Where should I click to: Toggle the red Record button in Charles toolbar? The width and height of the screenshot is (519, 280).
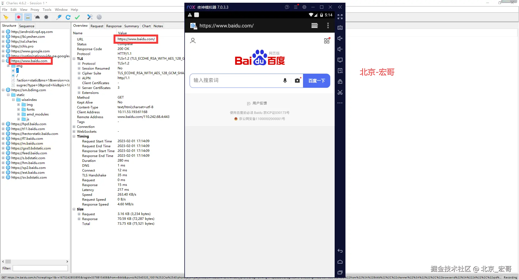[x=19, y=17]
